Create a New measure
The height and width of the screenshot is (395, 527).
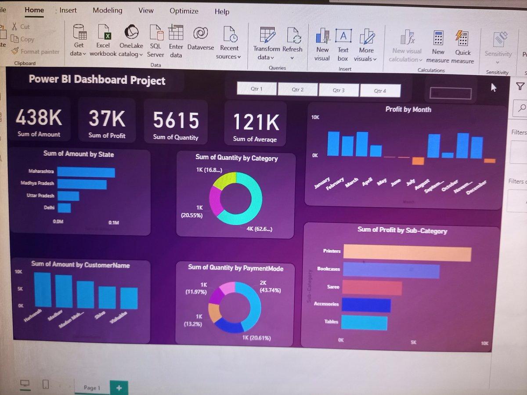point(438,38)
